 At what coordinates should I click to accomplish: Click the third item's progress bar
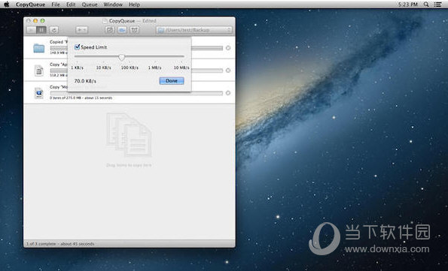[136, 93]
